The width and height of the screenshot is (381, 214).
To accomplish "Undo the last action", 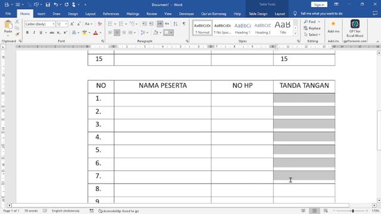I will point(56,5).
